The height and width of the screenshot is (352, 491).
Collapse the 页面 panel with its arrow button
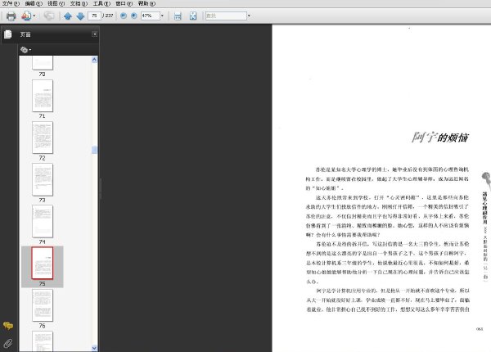coord(95,34)
